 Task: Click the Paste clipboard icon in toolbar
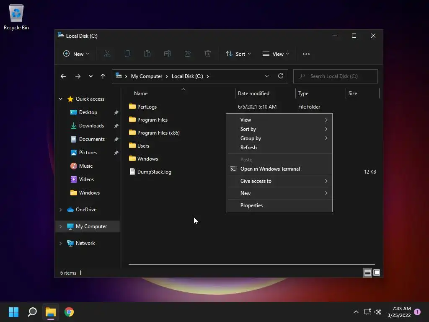(147, 54)
